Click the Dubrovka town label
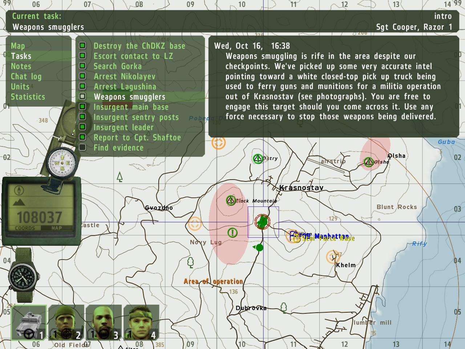The image size is (465, 349). tap(251, 308)
